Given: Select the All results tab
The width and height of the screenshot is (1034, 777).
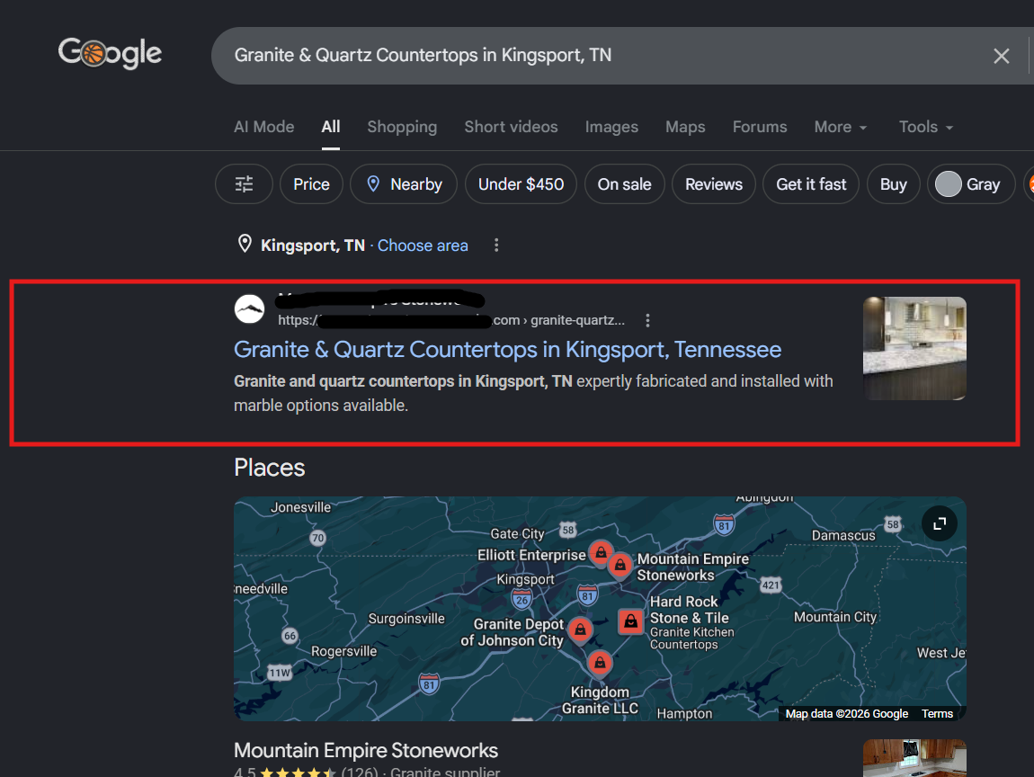Looking at the screenshot, I should (x=330, y=127).
